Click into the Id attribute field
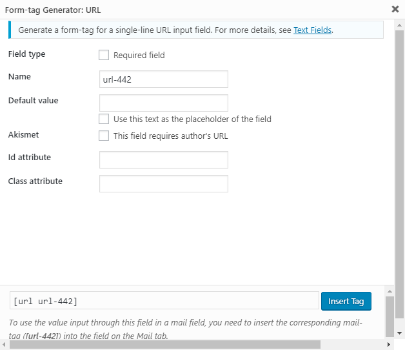Screen dimensions: 405x350 (164, 160)
